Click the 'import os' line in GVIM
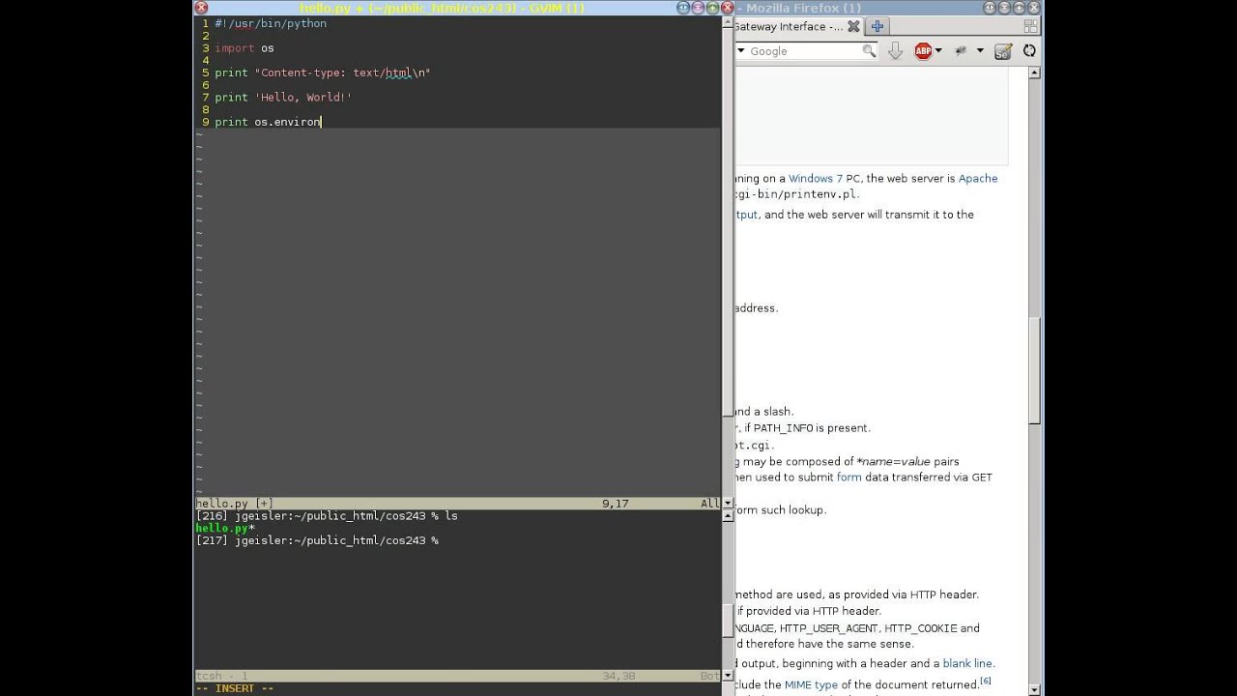Viewport: 1237px width, 696px height. click(245, 48)
